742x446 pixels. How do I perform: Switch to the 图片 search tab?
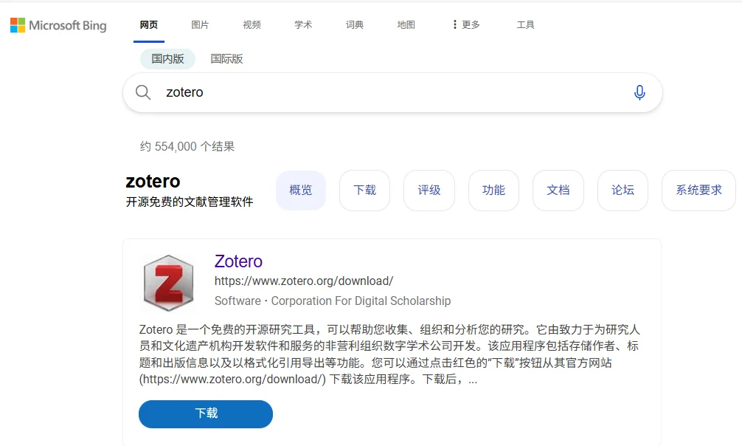click(200, 24)
